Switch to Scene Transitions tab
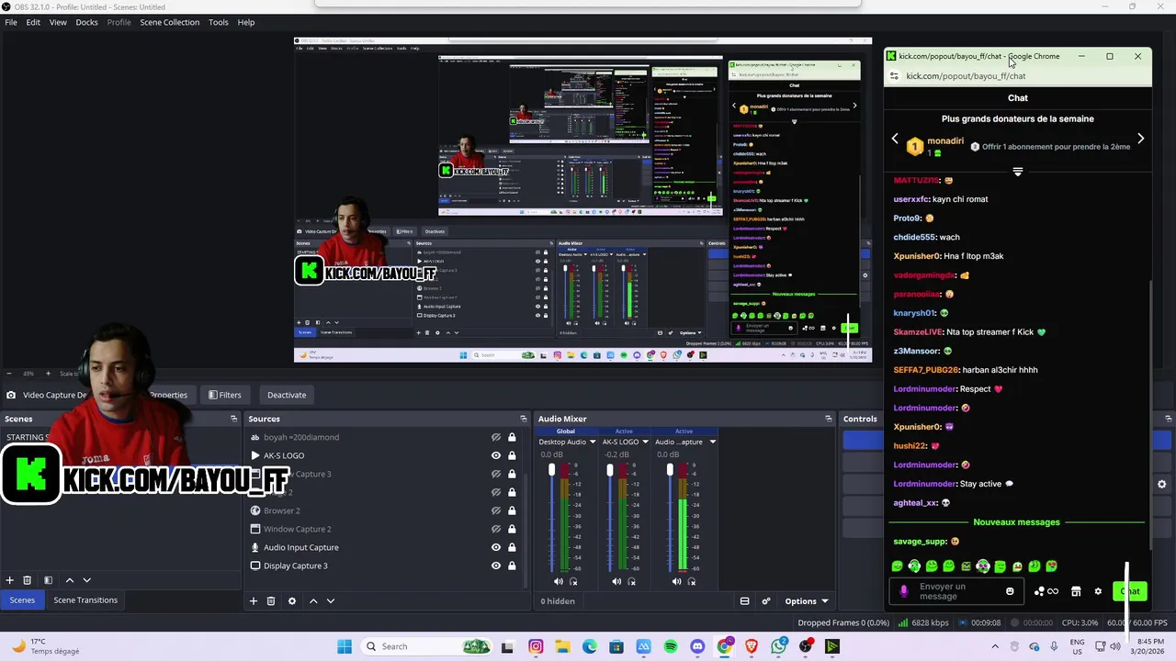The width and height of the screenshot is (1176, 661). coord(85,600)
